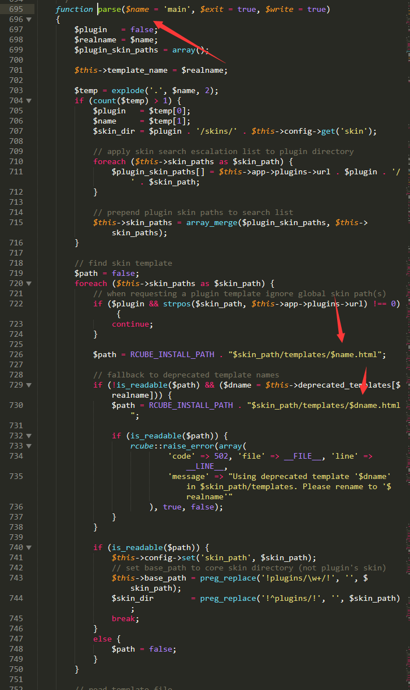
Task: Place cursor on 'parse' function name
Action: click(110, 9)
